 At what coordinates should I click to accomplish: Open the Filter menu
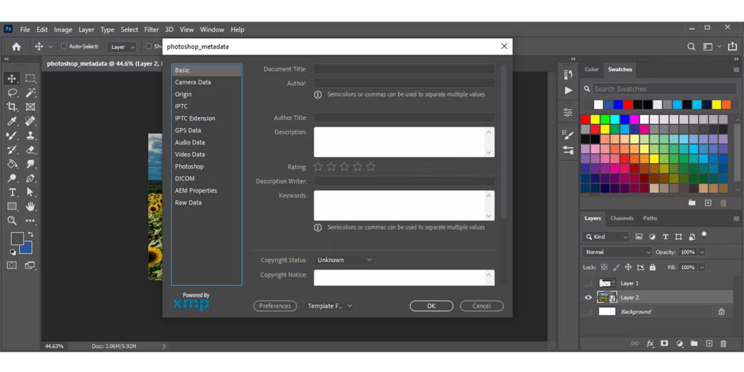point(151,29)
